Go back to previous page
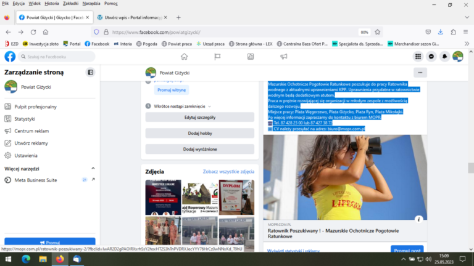 [8, 32]
